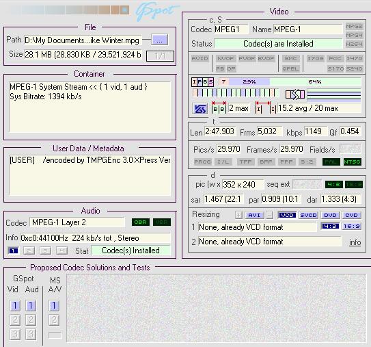Click the PROG scan indicator

(202, 162)
